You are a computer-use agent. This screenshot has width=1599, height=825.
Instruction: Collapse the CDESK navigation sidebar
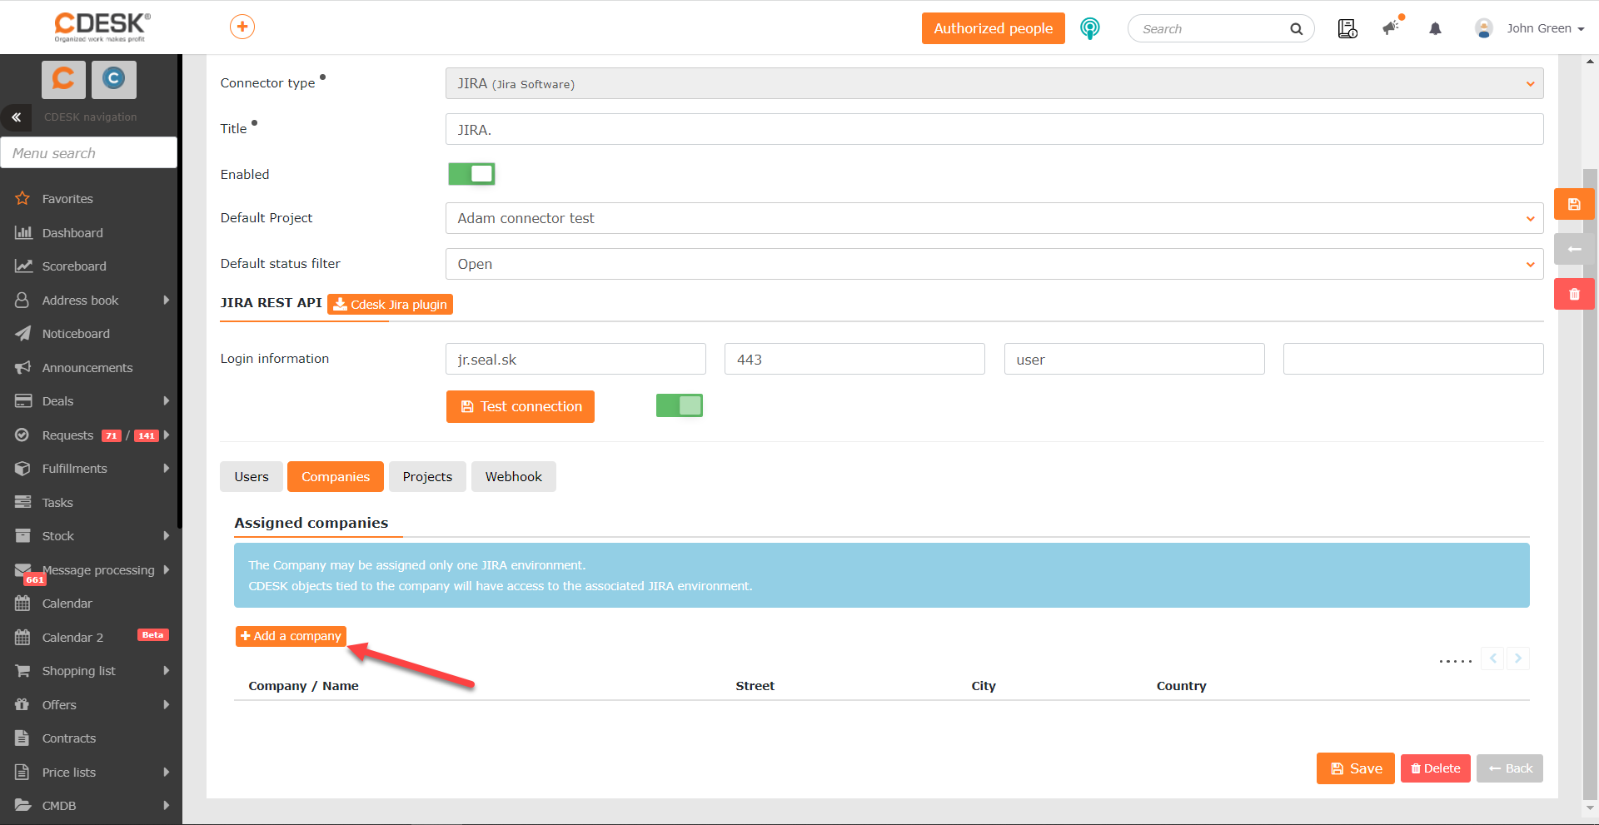(16, 117)
